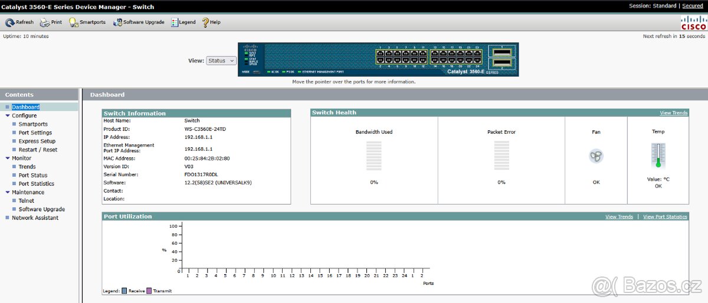This screenshot has height=303, width=708.
Task: Click switch port 13 on front panel
Action: [435, 53]
